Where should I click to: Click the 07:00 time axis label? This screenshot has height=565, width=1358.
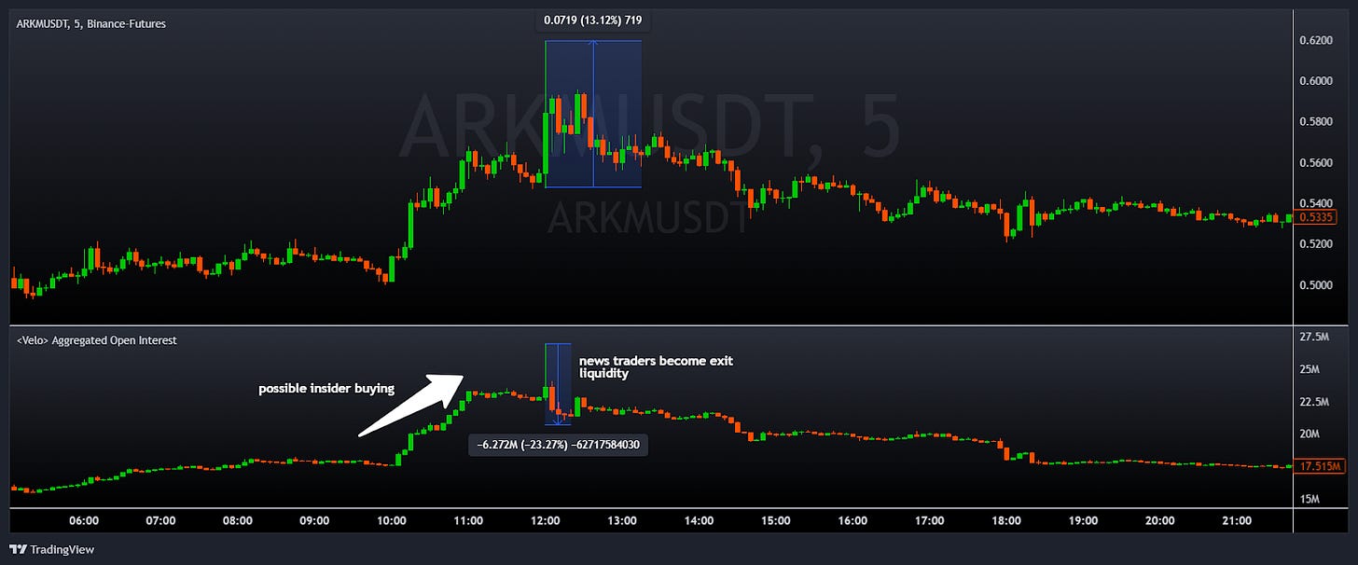[161, 521]
